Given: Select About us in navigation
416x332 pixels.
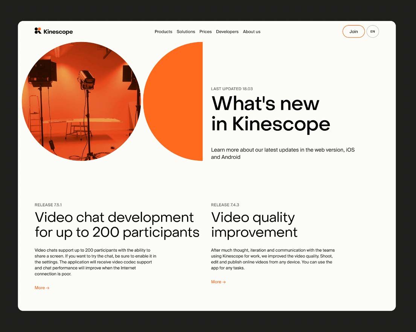Looking at the screenshot, I should click(251, 32).
